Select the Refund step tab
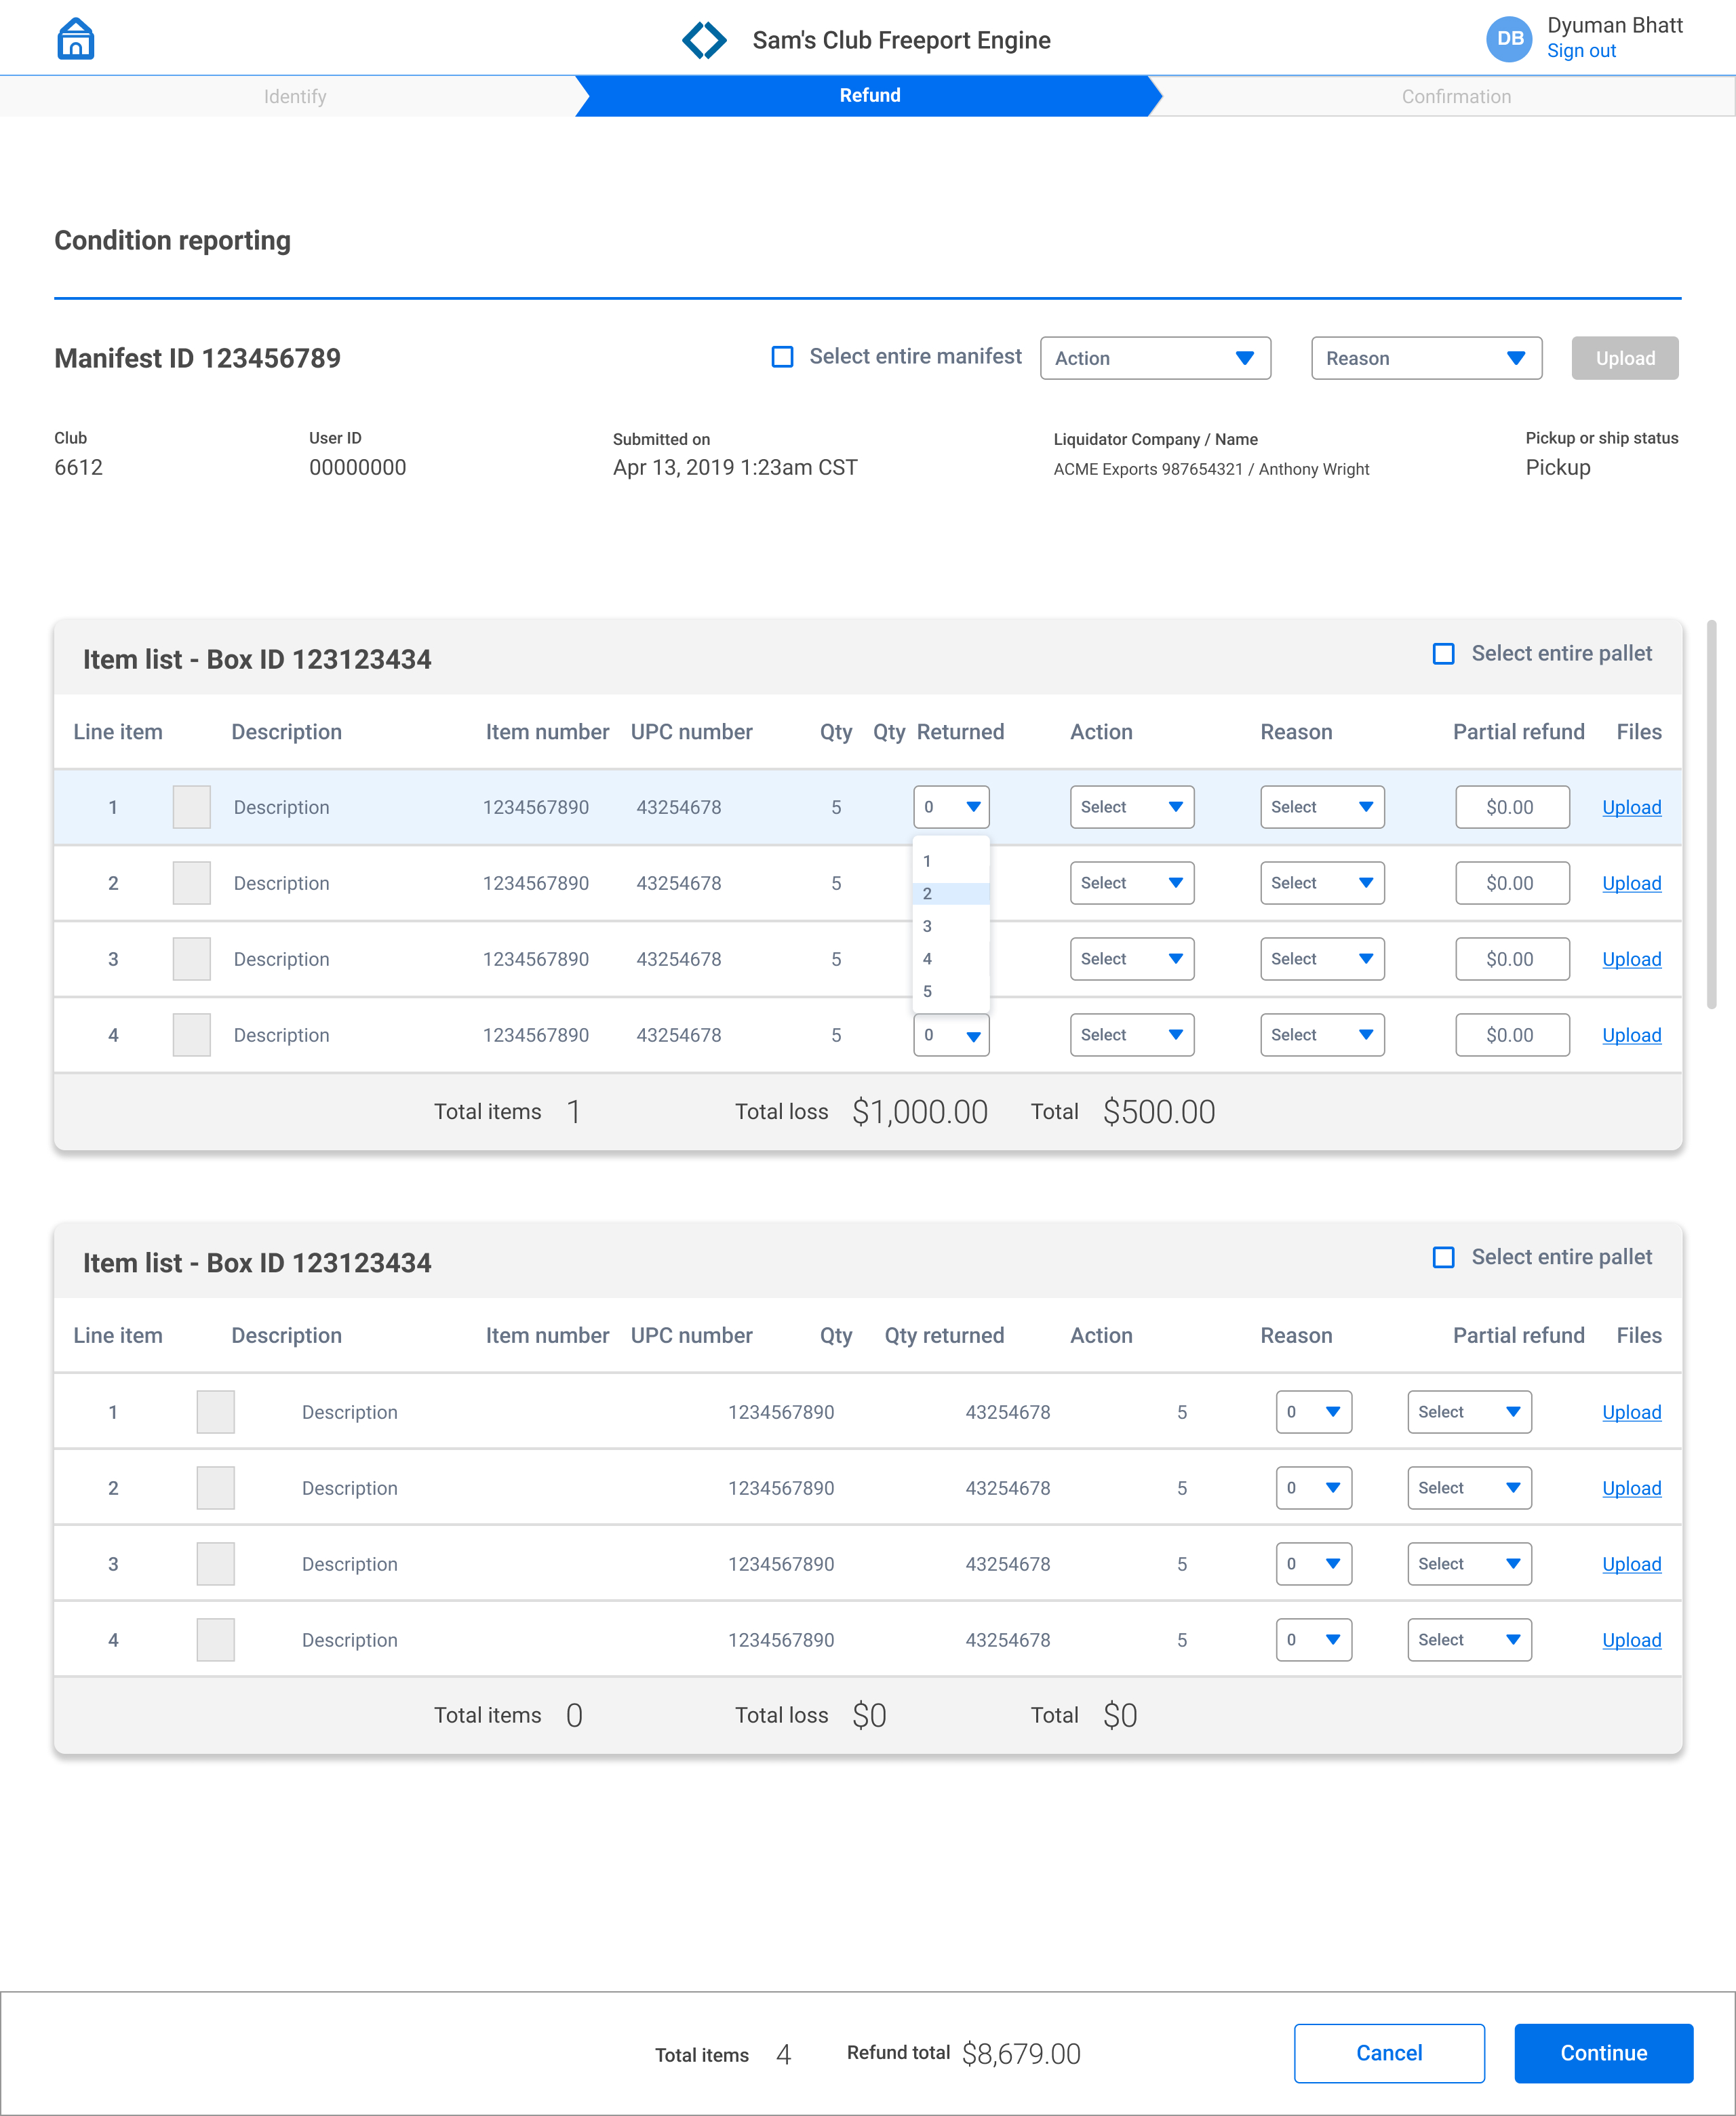Screen dimensions: 1736x2116 click(869, 96)
